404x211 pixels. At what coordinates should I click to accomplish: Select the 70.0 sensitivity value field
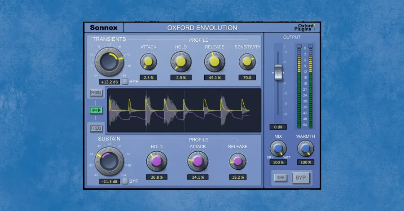[247, 78]
